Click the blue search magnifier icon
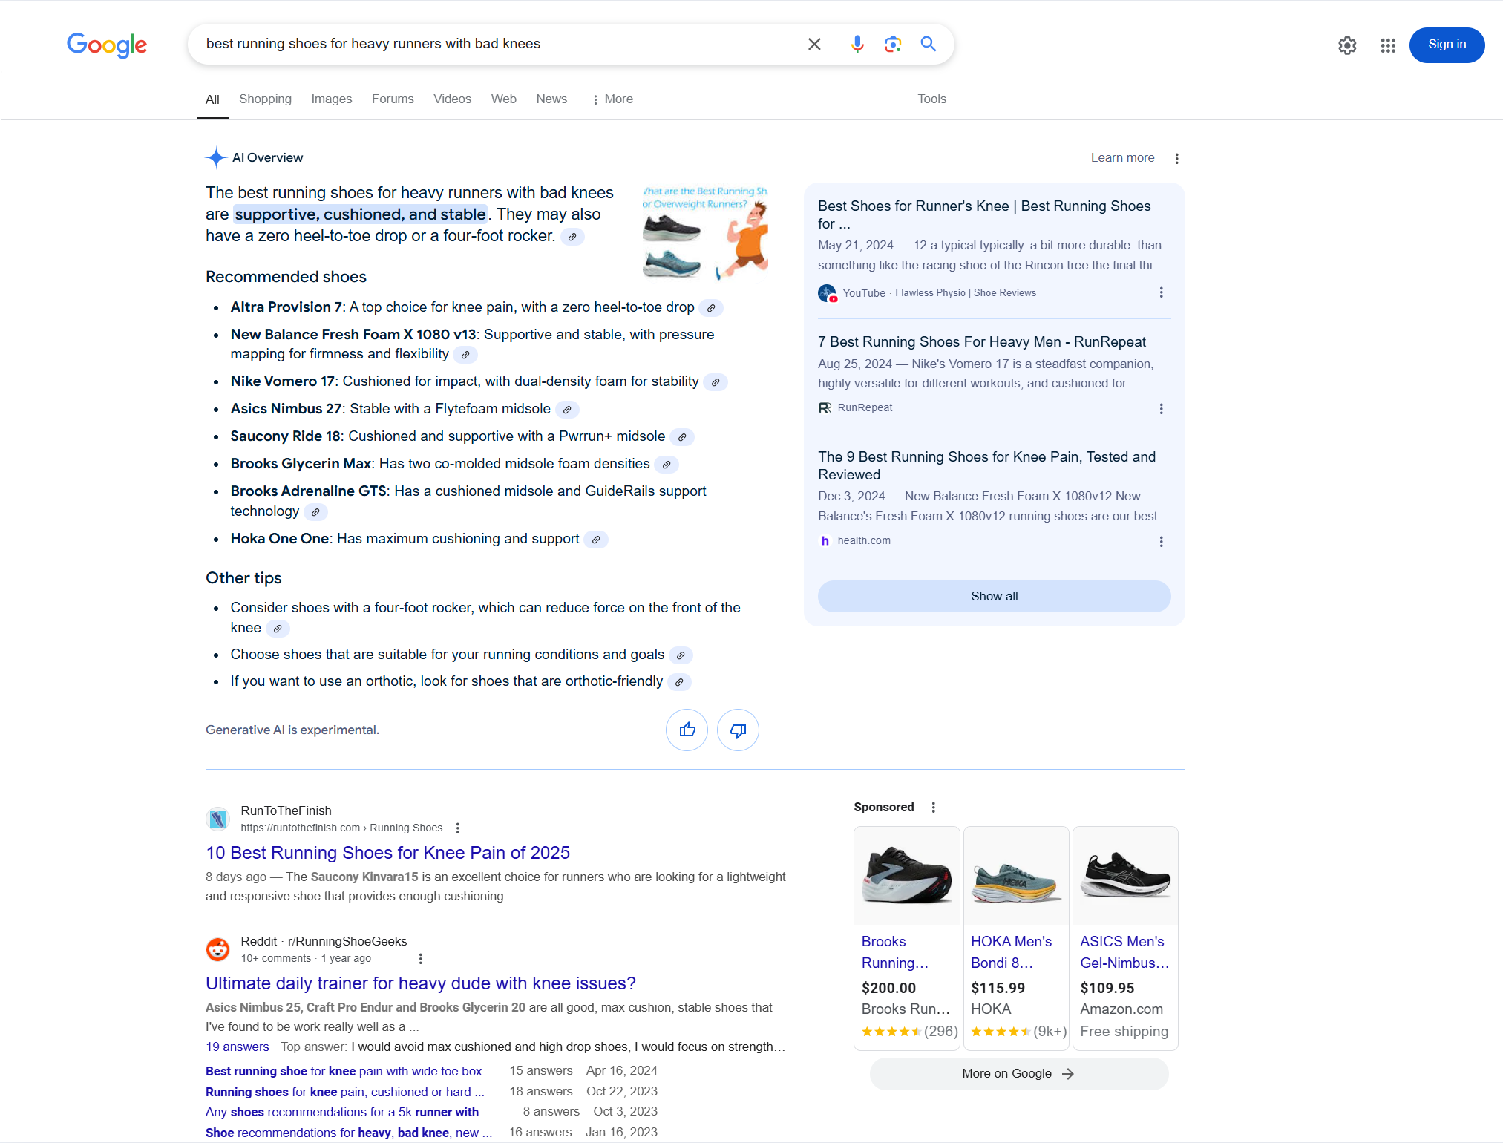Image resolution: width=1503 pixels, height=1143 pixels. pos(929,45)
